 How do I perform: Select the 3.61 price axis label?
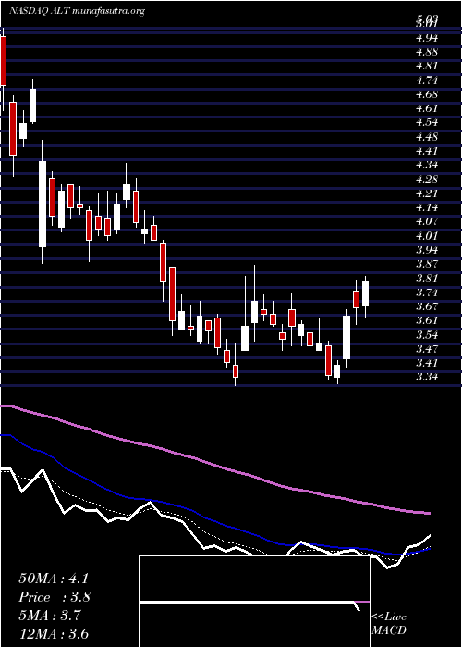(x=427, y=320)
